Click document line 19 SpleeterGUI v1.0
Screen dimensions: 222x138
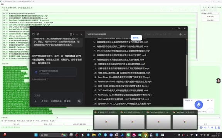click(122, 103)
